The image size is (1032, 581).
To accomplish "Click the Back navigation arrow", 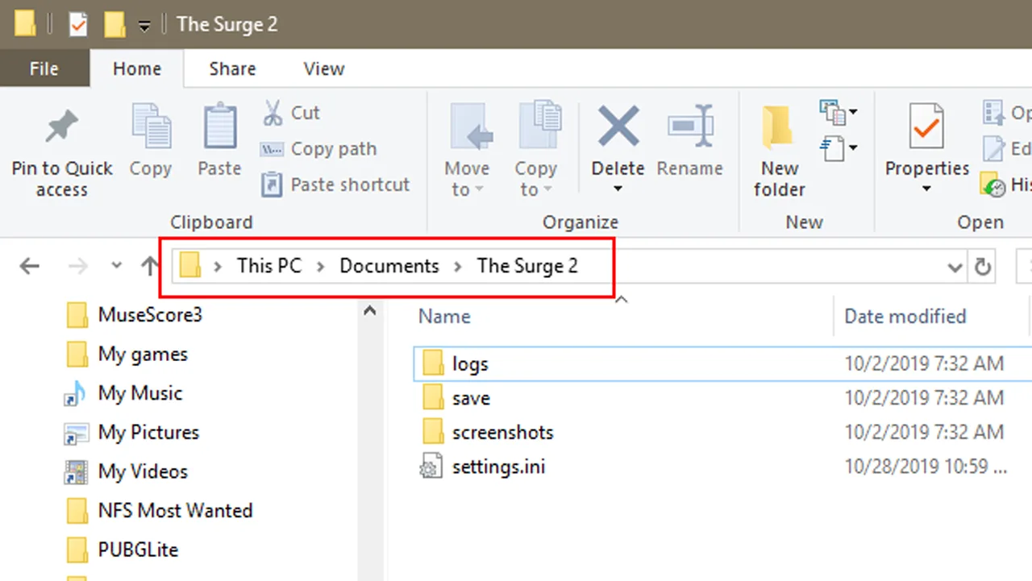I will pos(30,266).
